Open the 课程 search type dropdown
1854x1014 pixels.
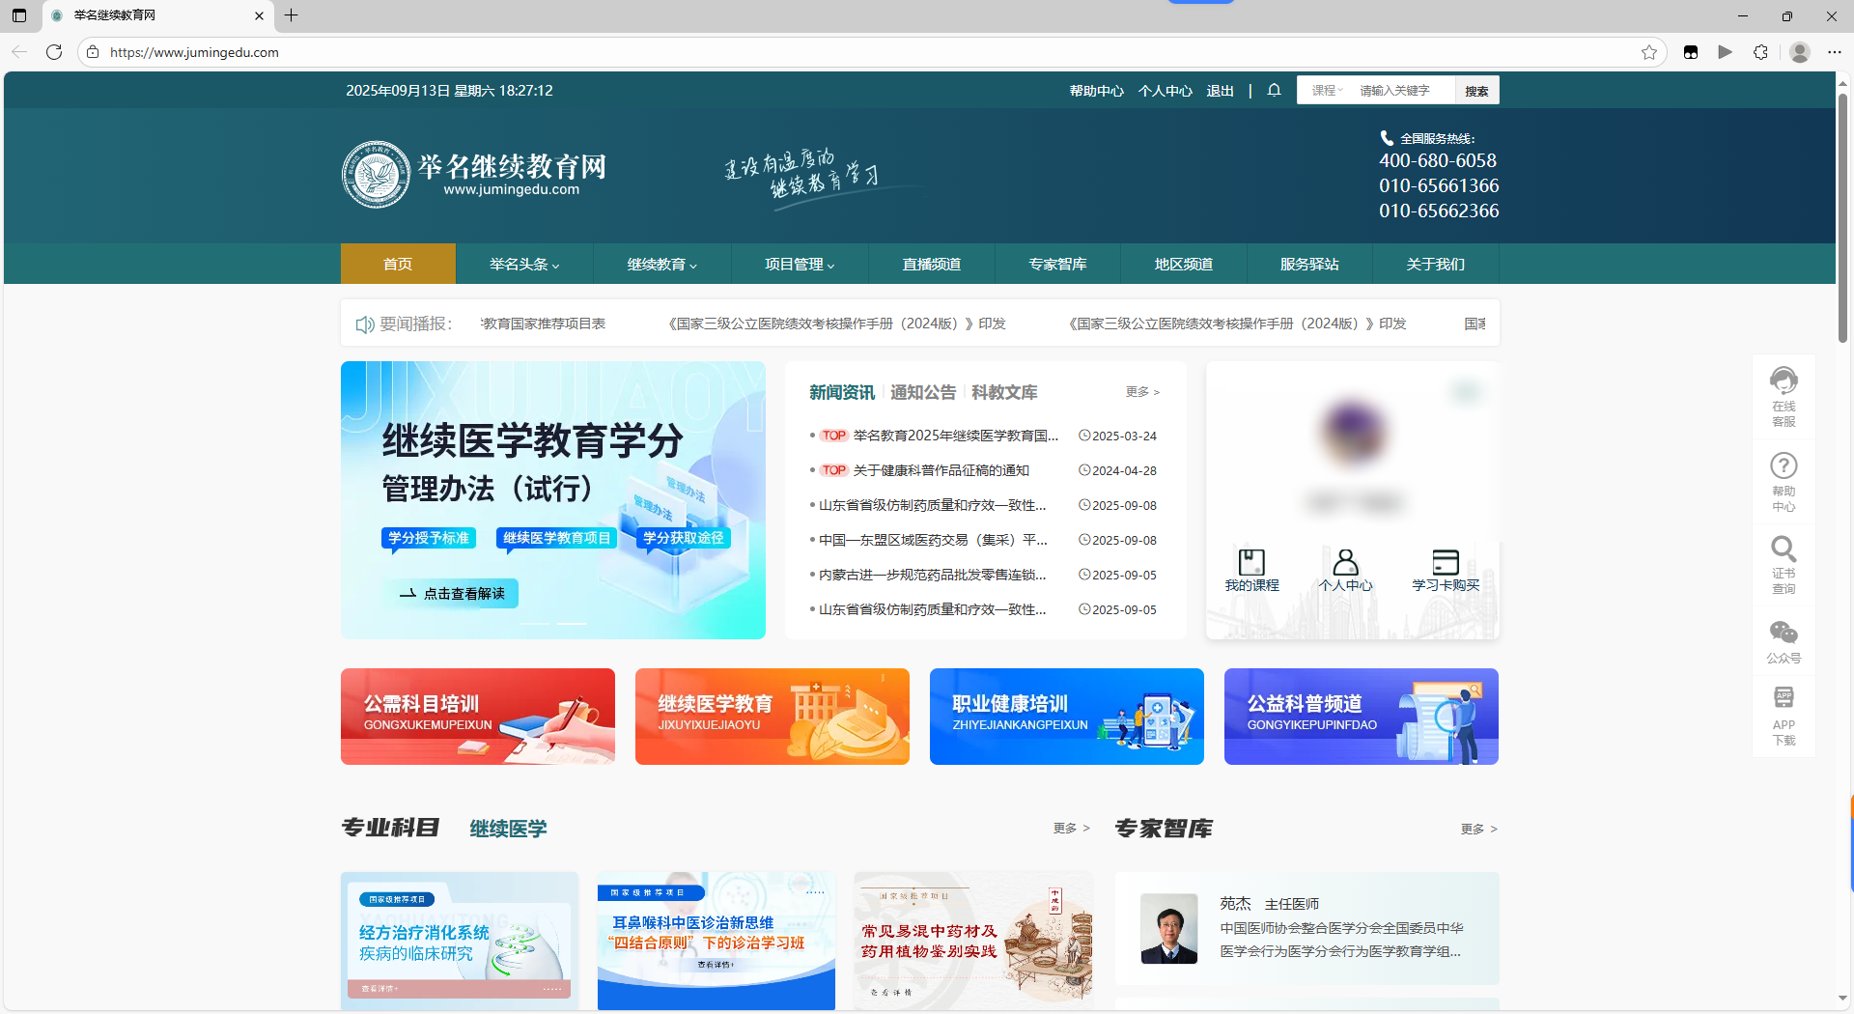click(x=1327, y=91)
